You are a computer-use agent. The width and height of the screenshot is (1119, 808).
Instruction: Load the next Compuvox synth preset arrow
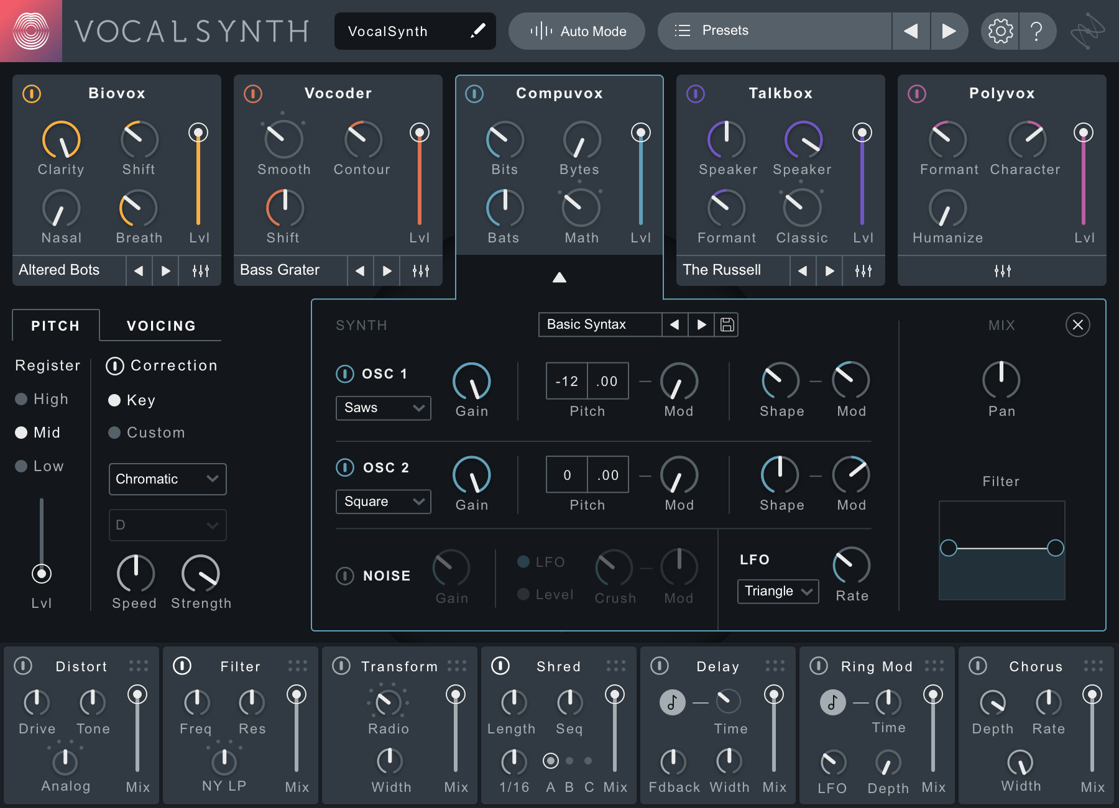point(701,324)
